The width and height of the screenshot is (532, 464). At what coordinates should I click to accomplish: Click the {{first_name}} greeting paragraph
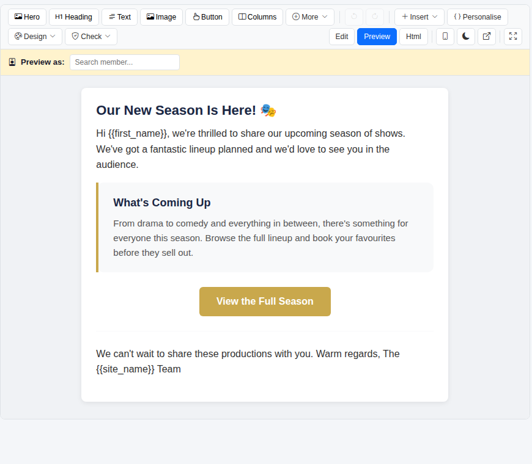[x=251, y=149]
